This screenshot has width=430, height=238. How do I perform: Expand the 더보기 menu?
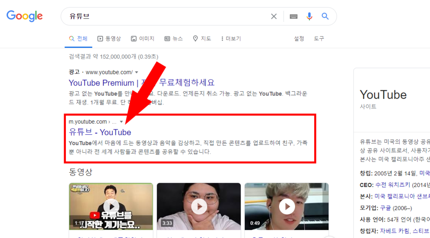231,39
